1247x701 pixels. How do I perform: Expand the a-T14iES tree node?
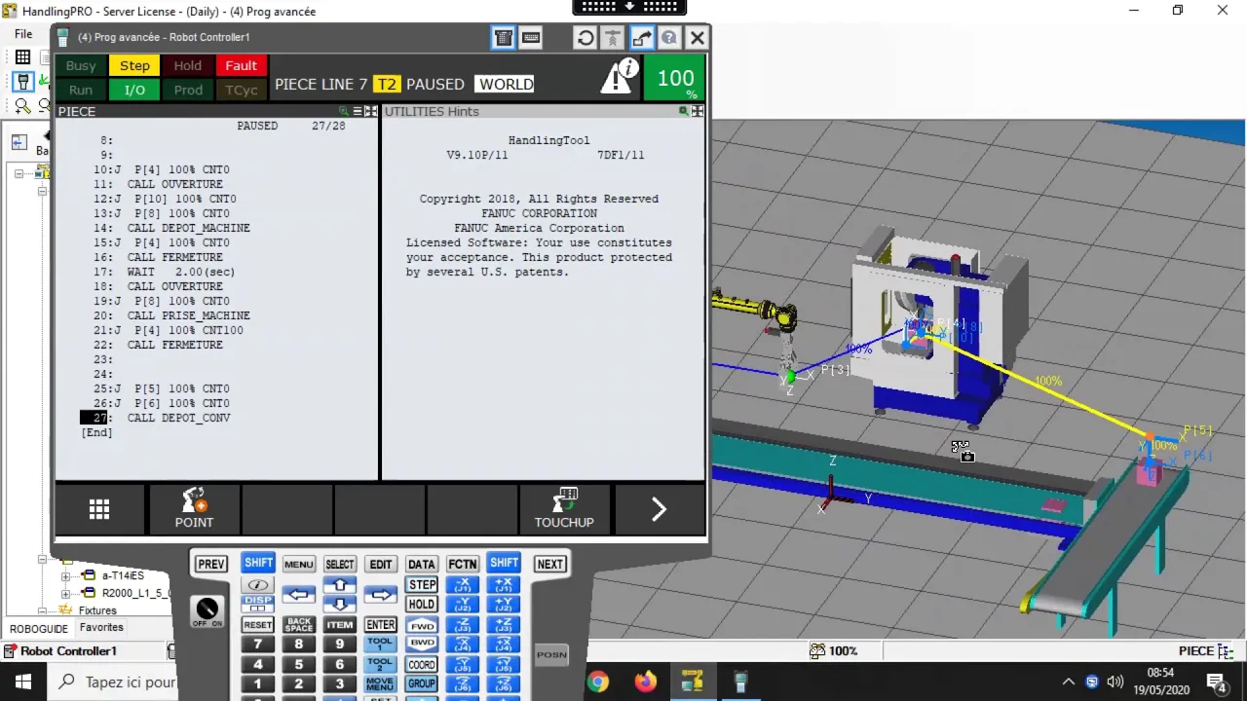66,575
